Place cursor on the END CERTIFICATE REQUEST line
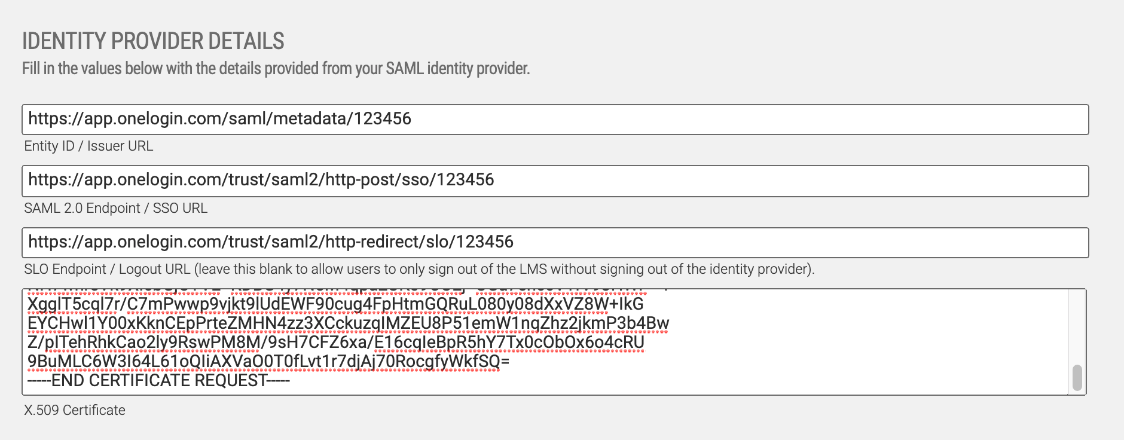The height and width of the screenshot is (440, 1124). (158, 381)
